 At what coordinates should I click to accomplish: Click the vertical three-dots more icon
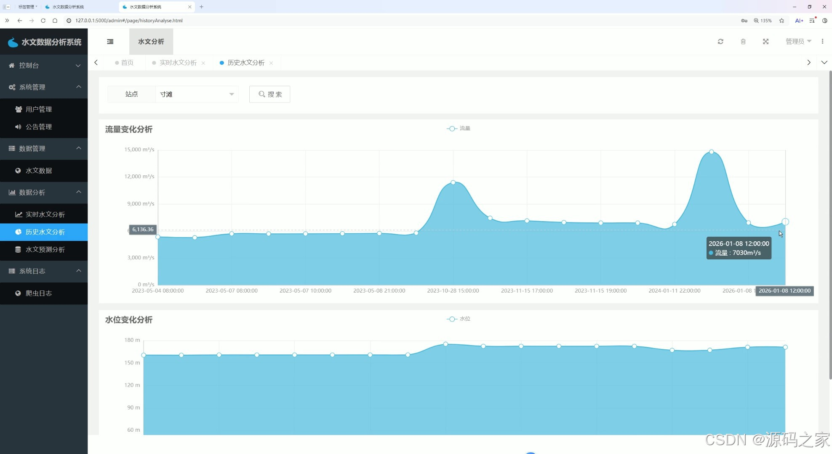tap(822, 41)
